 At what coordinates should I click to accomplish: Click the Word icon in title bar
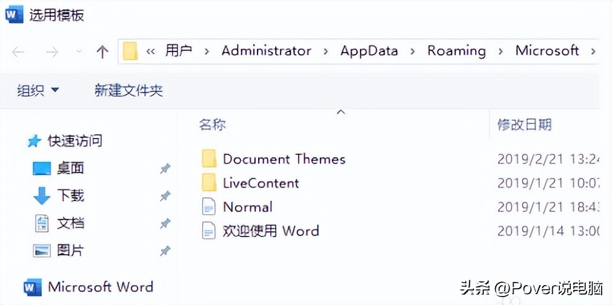point(14,15)
